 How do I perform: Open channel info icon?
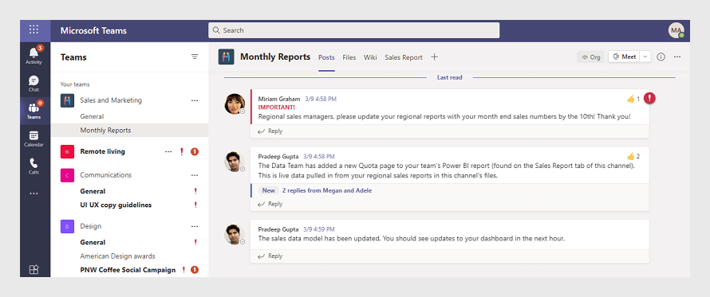pos(661,57)
